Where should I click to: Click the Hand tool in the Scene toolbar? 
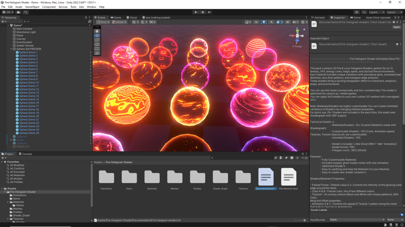point(97,31)
